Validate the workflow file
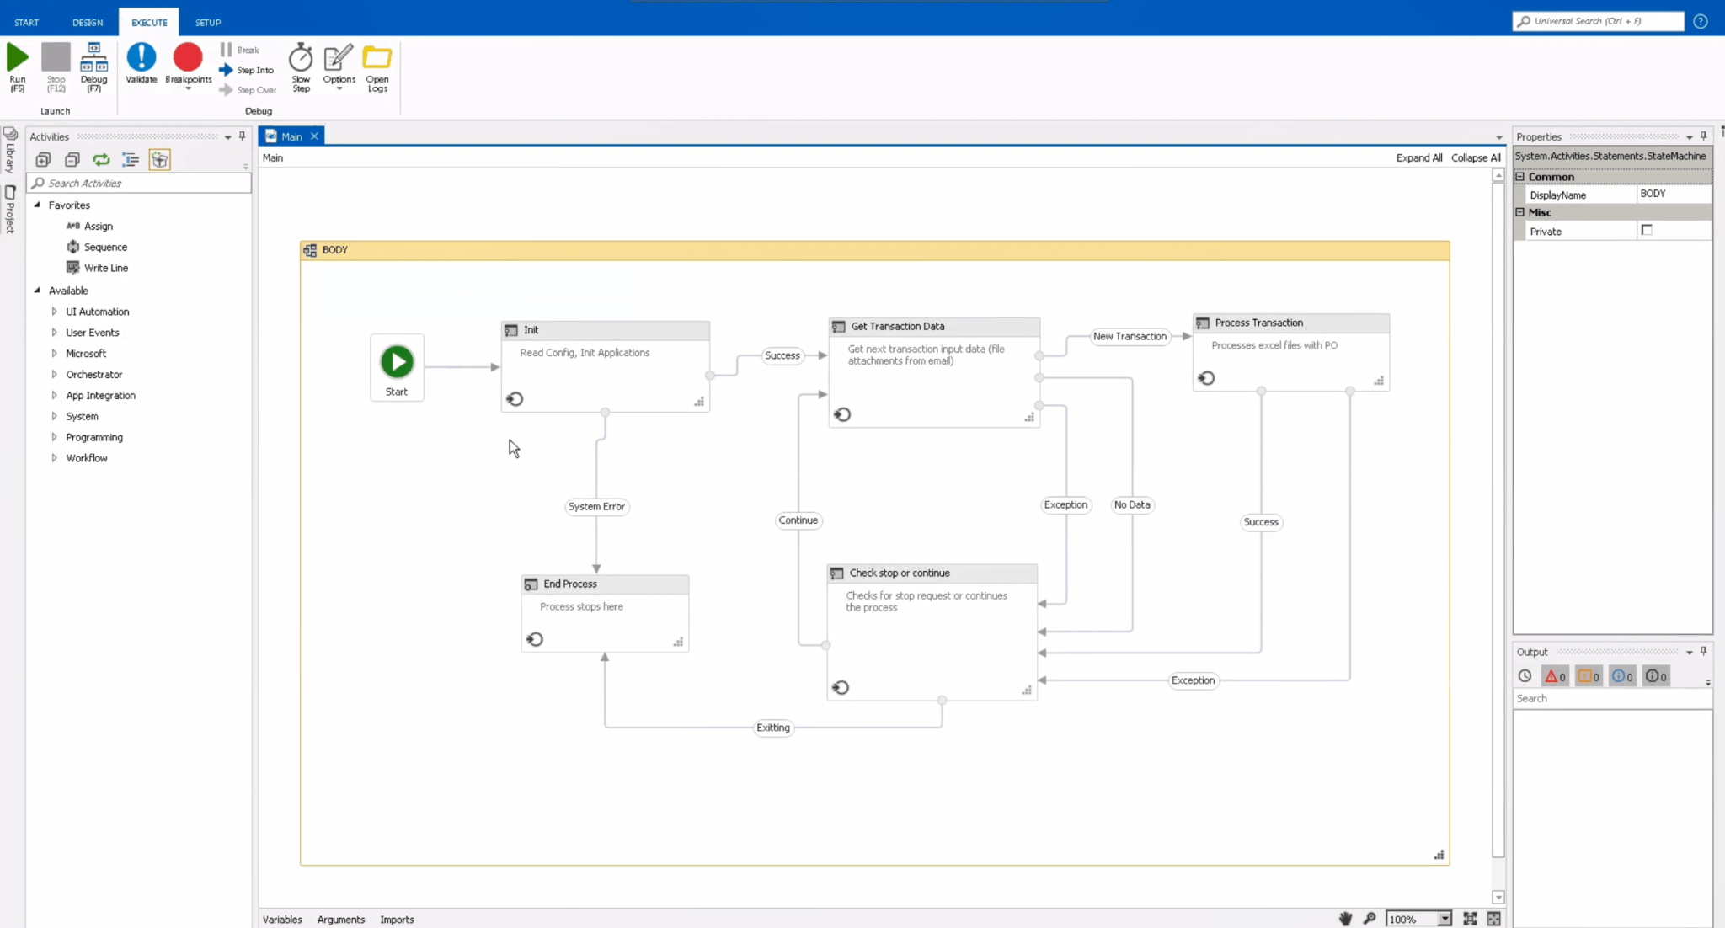1725x928 pixels. (x=141, y=66)
